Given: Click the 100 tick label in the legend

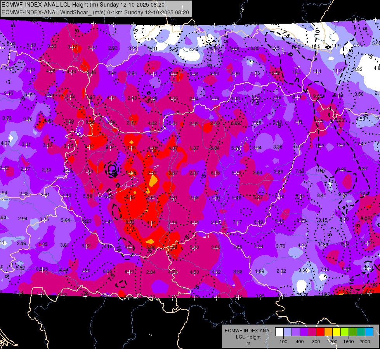Looking at the screenshot, I should coord(283,341).
